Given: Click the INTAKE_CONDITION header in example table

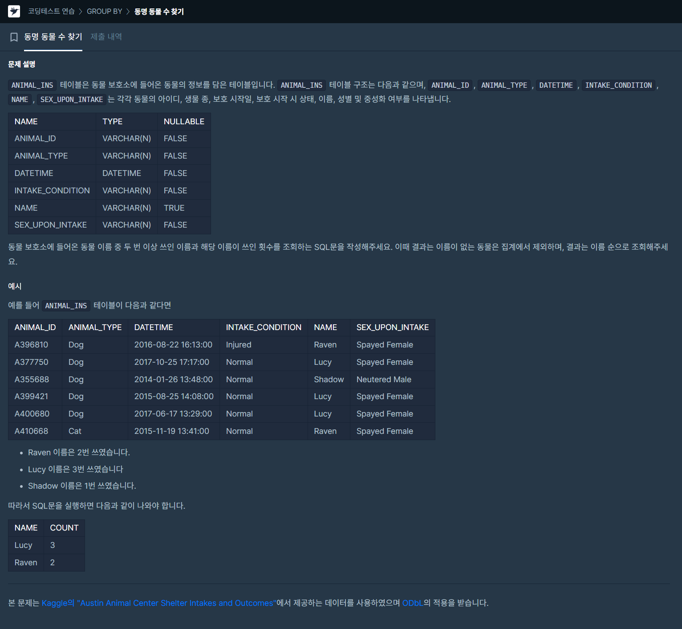Looking at the screenshot, I should click(x=264, y=327).
